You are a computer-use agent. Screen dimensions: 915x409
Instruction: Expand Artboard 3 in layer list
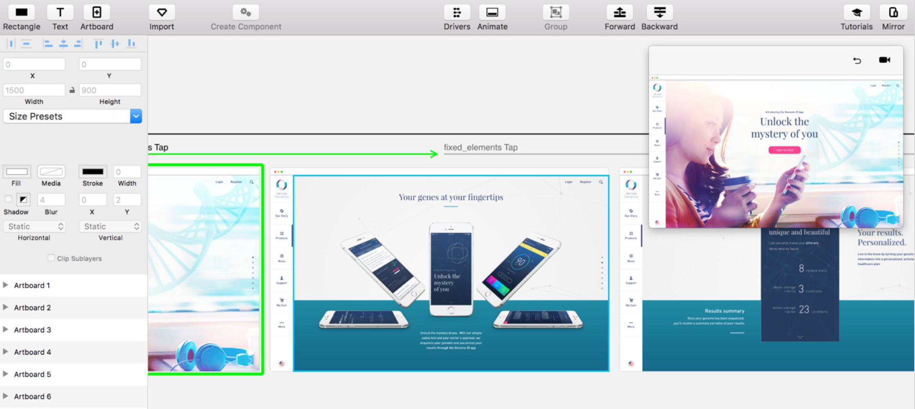(x=5, y=329)
